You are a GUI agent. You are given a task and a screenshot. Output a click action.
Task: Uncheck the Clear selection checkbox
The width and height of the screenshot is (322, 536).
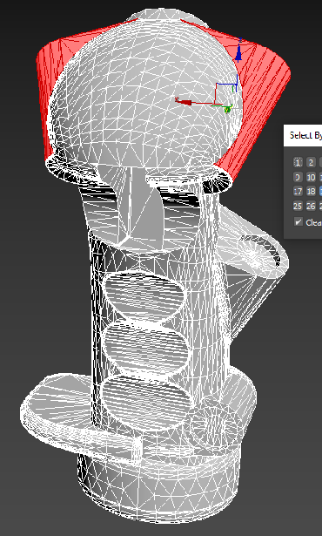(299, 222)
